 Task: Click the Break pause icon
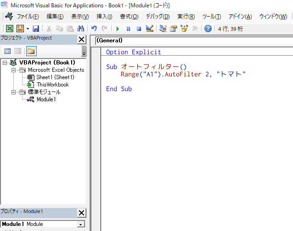click(128, 29)
